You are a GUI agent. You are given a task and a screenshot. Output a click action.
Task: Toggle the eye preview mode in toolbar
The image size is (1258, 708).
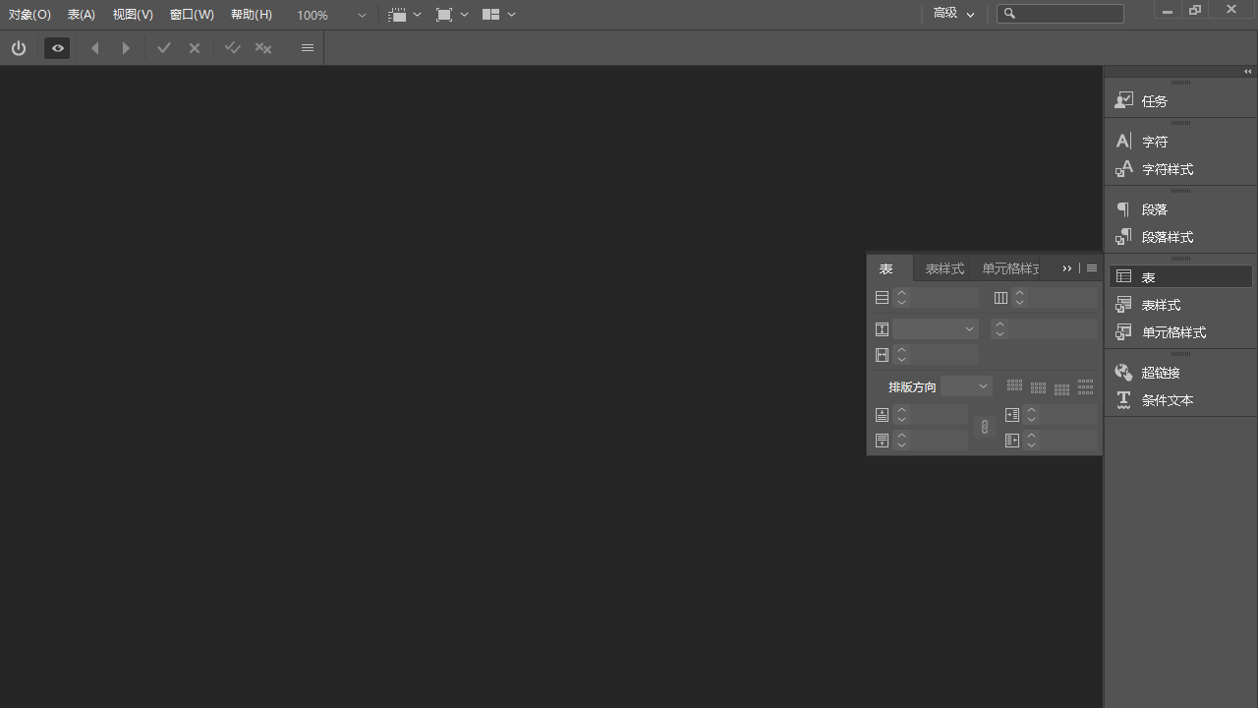(57, 47)
